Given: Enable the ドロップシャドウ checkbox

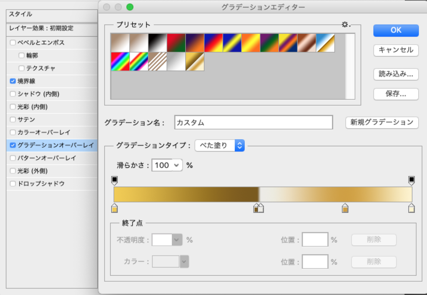Looking at the screenshot, I should coord(13,184).
